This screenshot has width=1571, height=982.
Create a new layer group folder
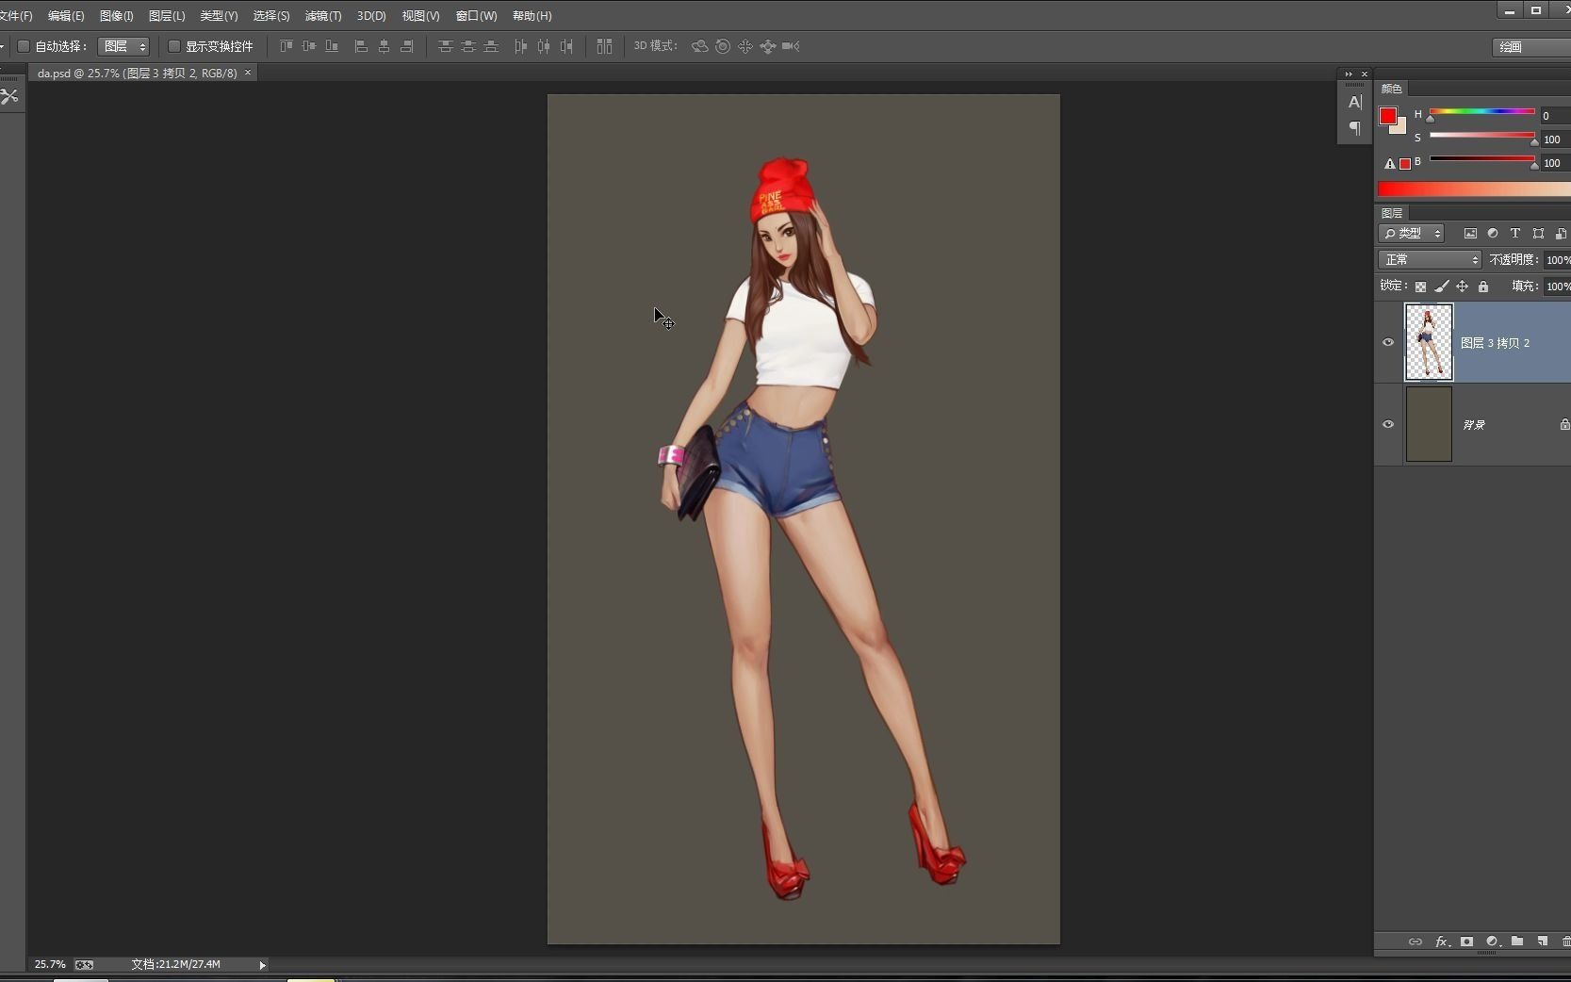tap(1517, 941)
